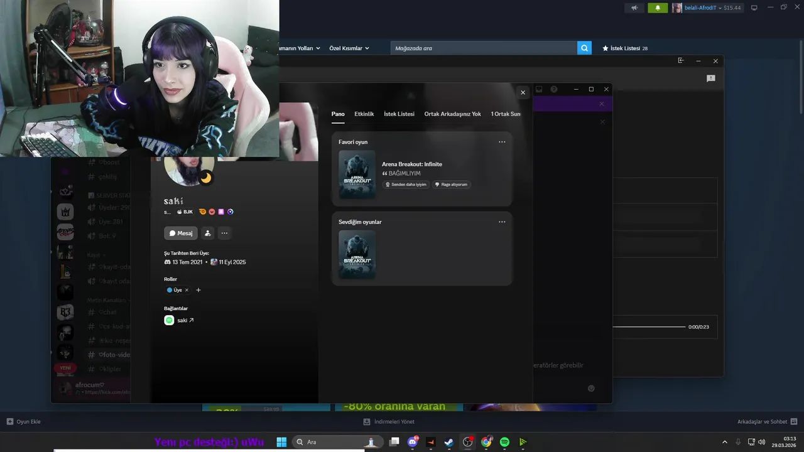The image size is (804, 452).
Task: Select the Pano tab
Action: 338,114
